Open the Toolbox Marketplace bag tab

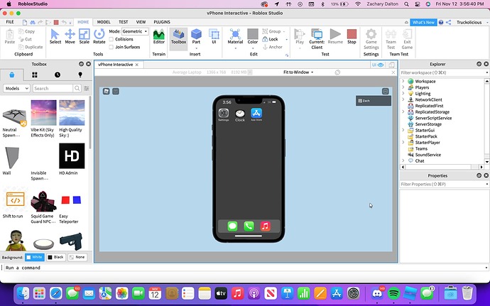point(12,75)
